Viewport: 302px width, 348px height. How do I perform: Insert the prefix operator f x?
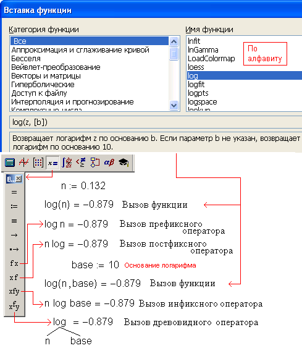(x=14, y=263)
